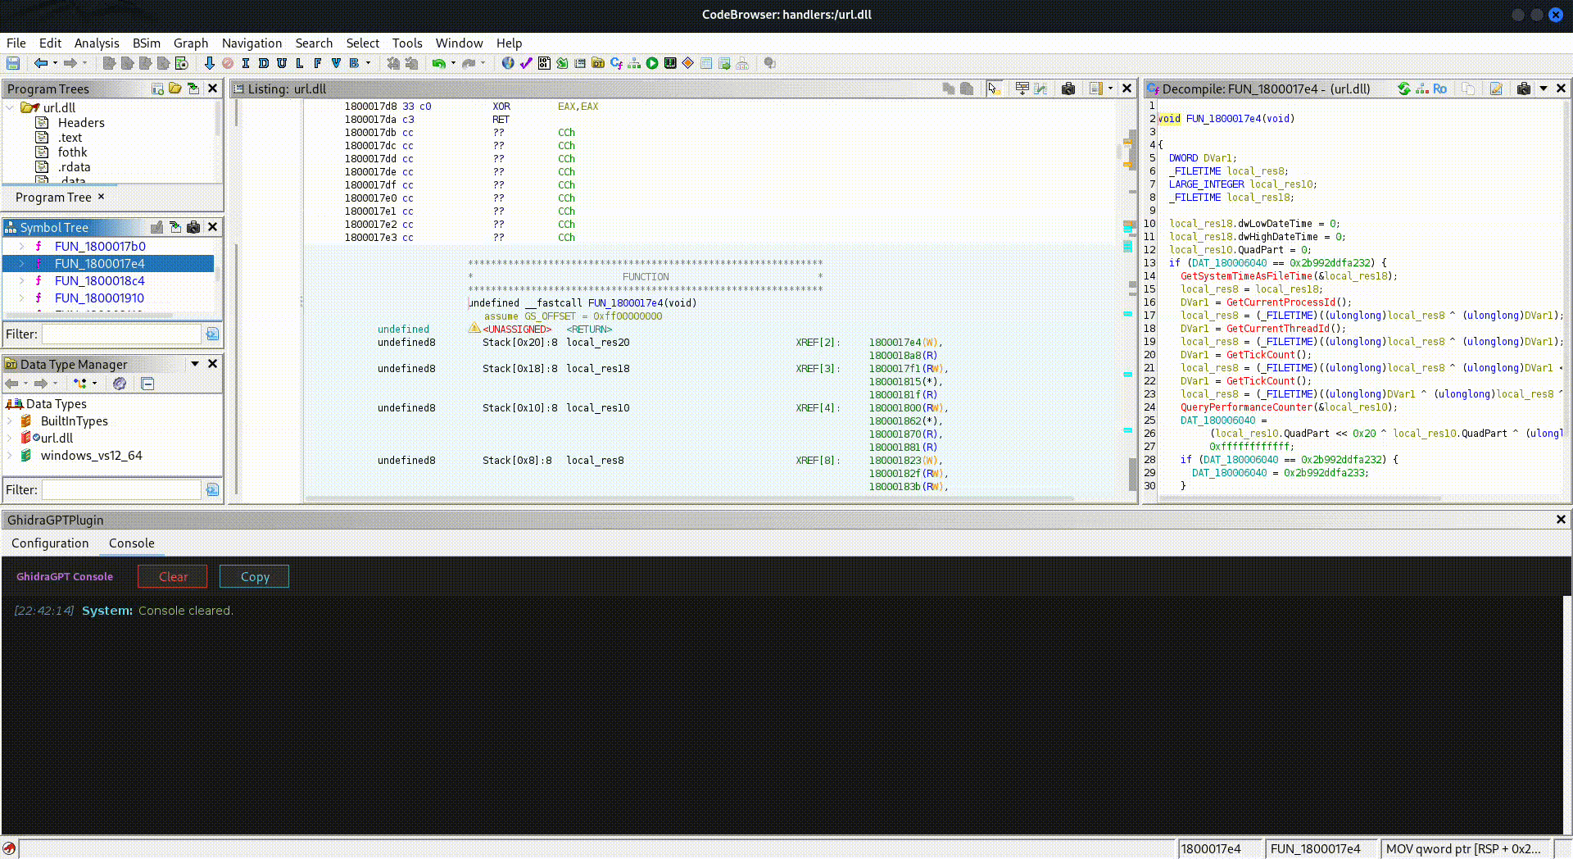Toggle the Label 'L' navigation icon

click(299, 63)
